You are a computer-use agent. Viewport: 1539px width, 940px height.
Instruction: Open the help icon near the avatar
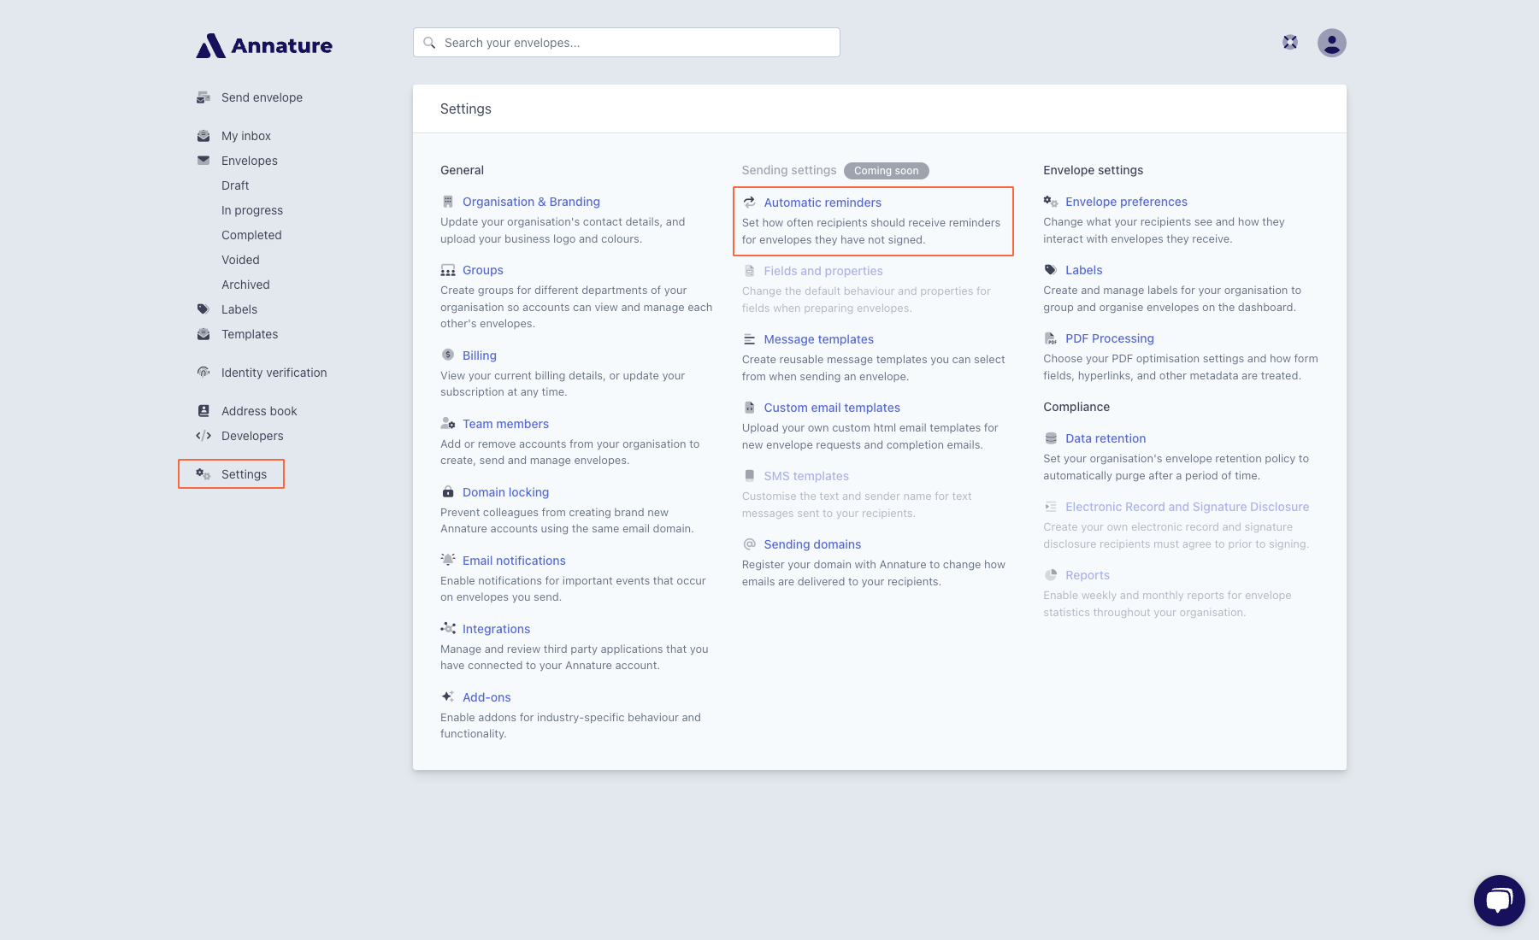pos(1289,41)
